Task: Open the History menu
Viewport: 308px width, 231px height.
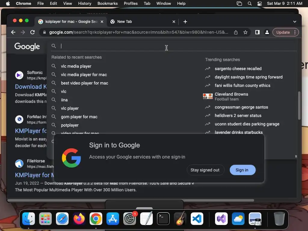Action: pos(85,4)
